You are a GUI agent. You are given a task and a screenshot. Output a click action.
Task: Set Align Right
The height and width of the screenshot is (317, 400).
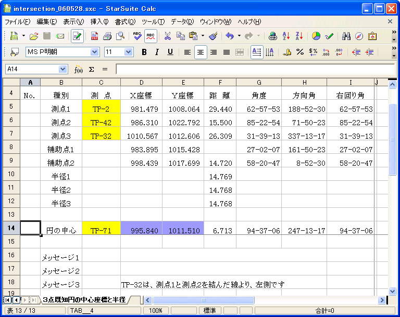point(214,52)
